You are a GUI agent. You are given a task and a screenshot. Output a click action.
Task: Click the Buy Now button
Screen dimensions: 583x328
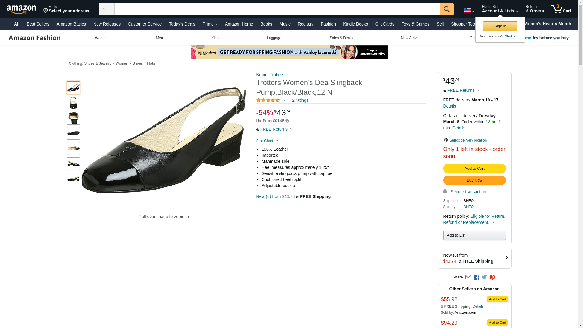tap(474, 180)
